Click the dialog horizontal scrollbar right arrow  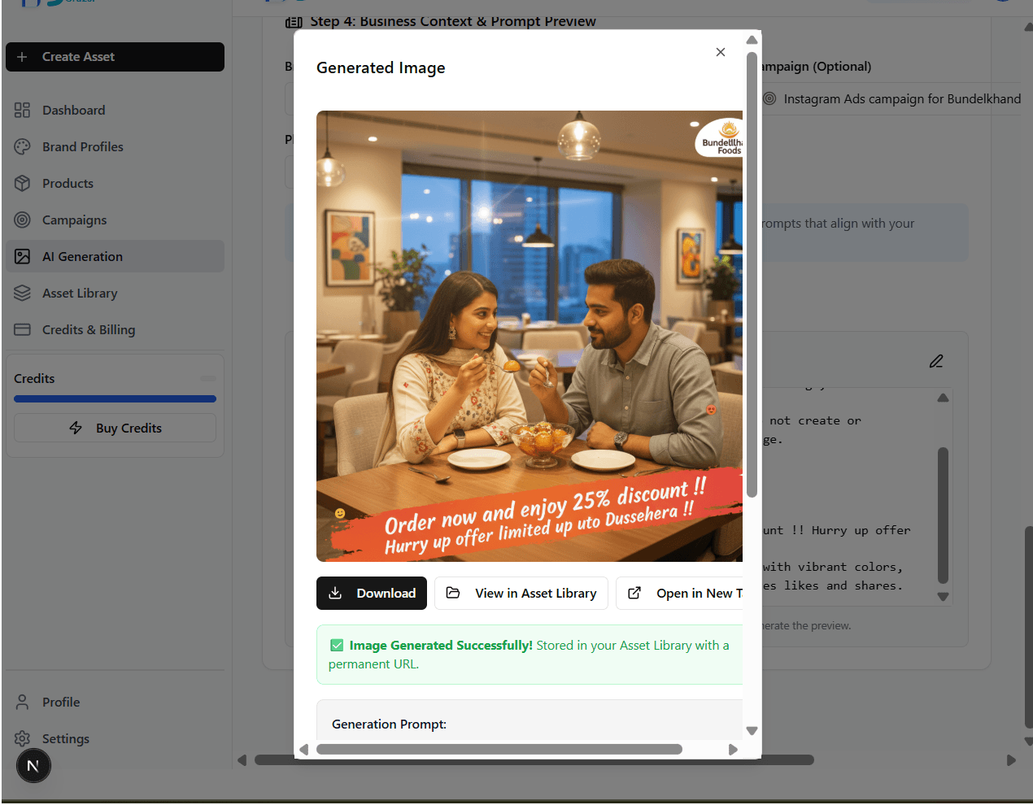coord(733,750)
